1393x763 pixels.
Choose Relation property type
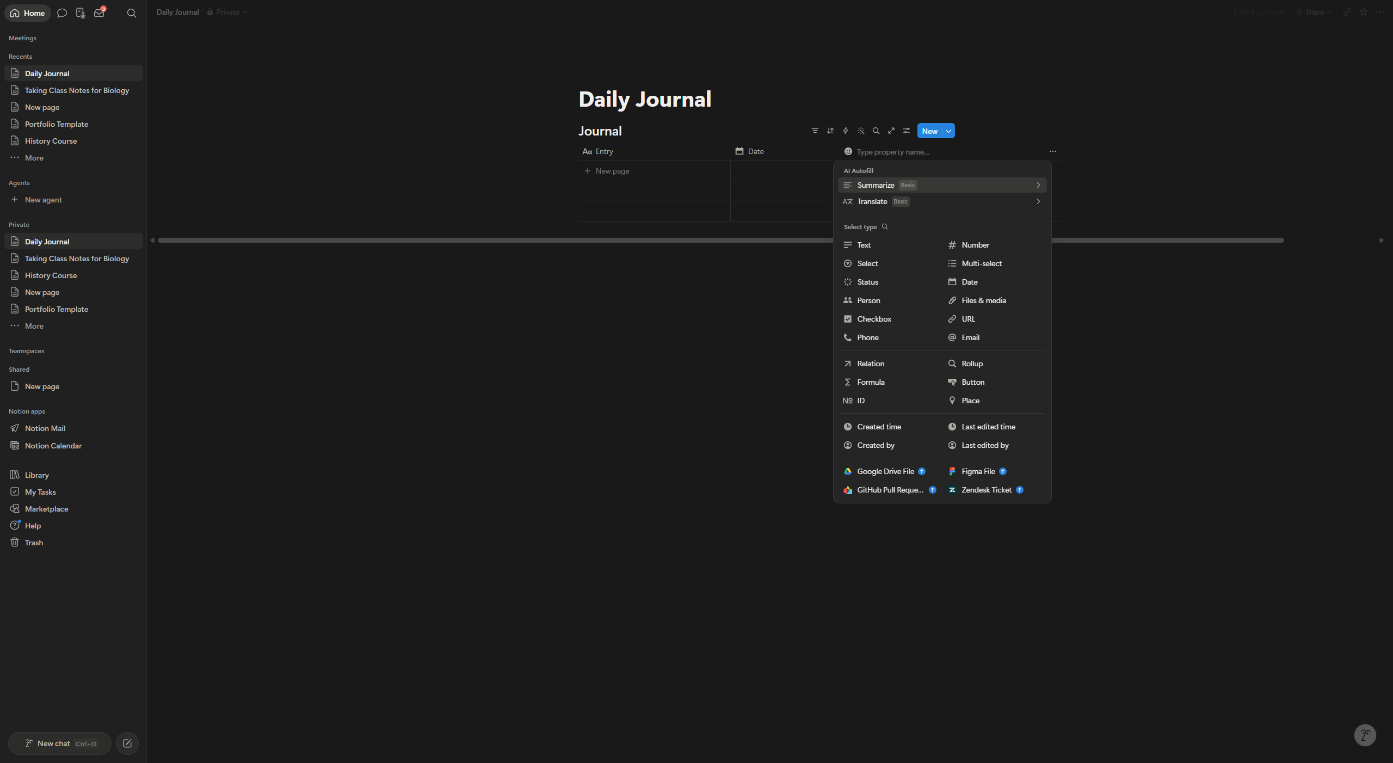tap(890, 364)
